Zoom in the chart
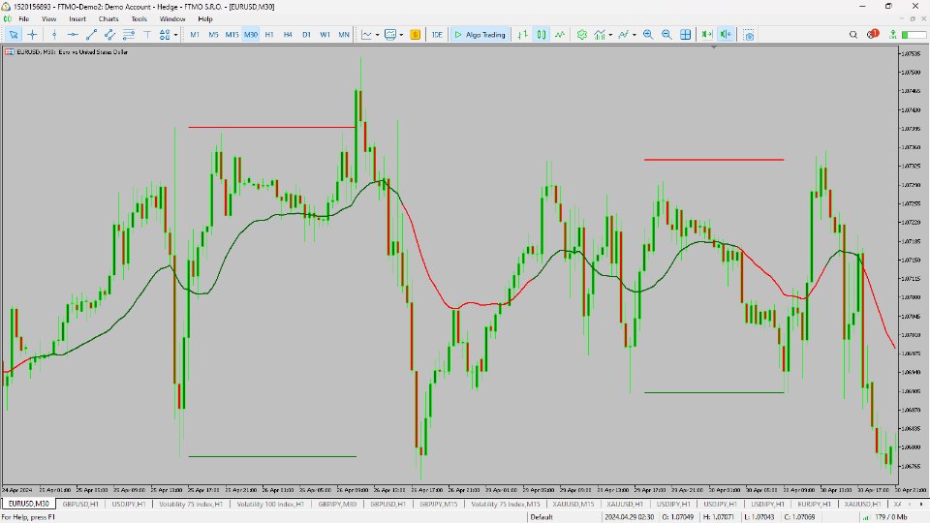This screenshot has height=523, width=930. click(648, 35)
